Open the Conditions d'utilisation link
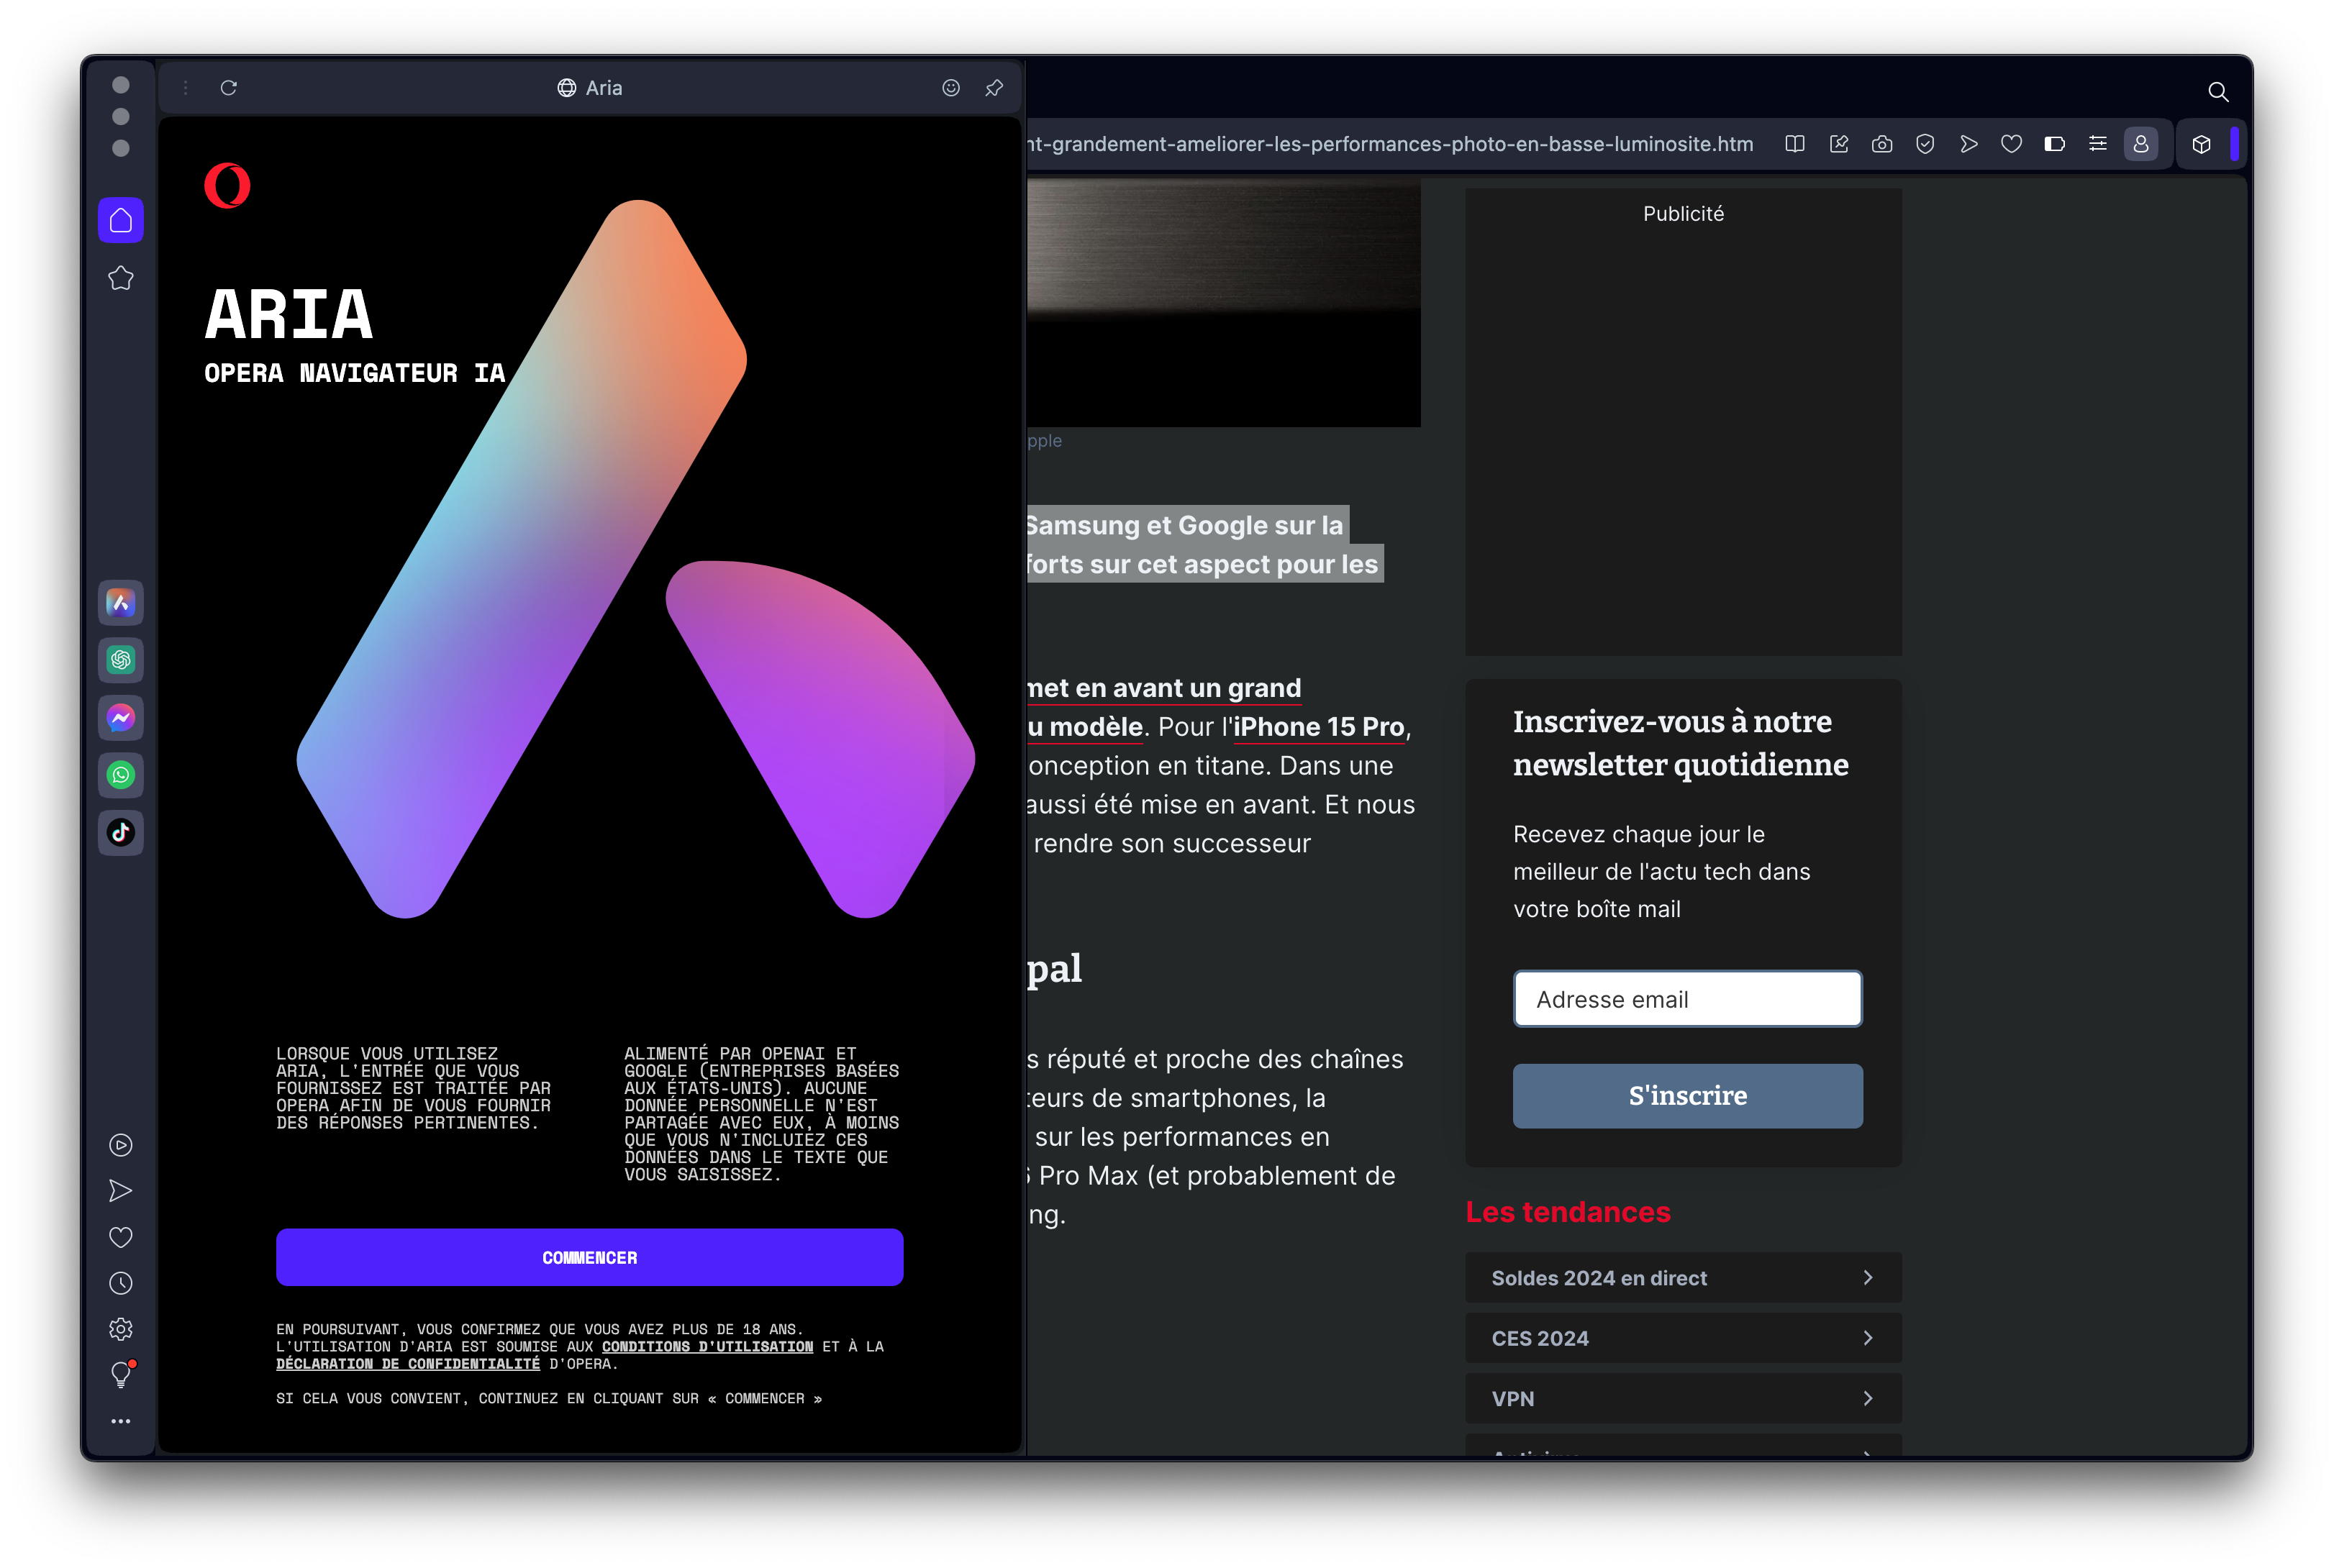2334x1568 pixels. (707, 1346)
